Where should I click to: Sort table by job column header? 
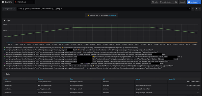tap(104, 79)
